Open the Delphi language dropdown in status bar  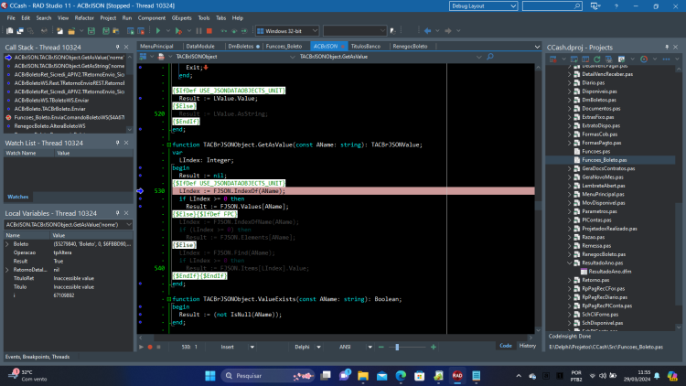tap(318, 347)
